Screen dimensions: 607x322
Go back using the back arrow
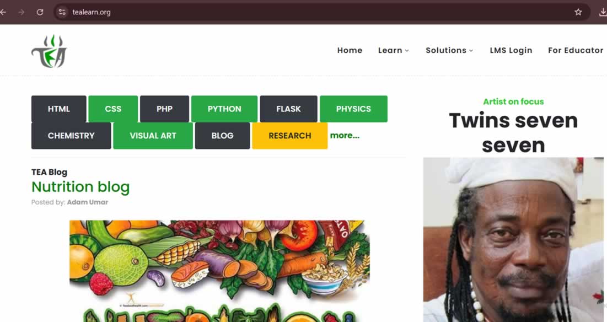pos(3,12)
